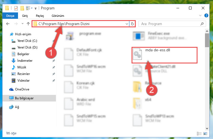Select Yerel Disk (C:) in sidebar
The image size is (213, 139).
tap(27, 41)
